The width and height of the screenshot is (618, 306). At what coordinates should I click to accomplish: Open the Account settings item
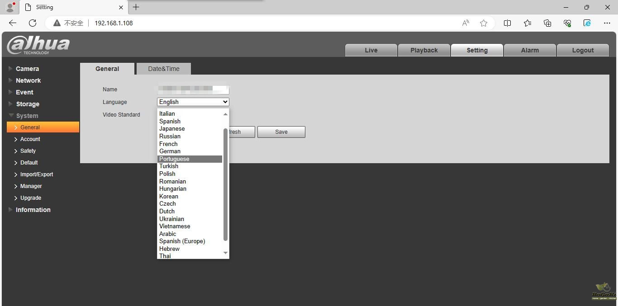click(30, 139)
